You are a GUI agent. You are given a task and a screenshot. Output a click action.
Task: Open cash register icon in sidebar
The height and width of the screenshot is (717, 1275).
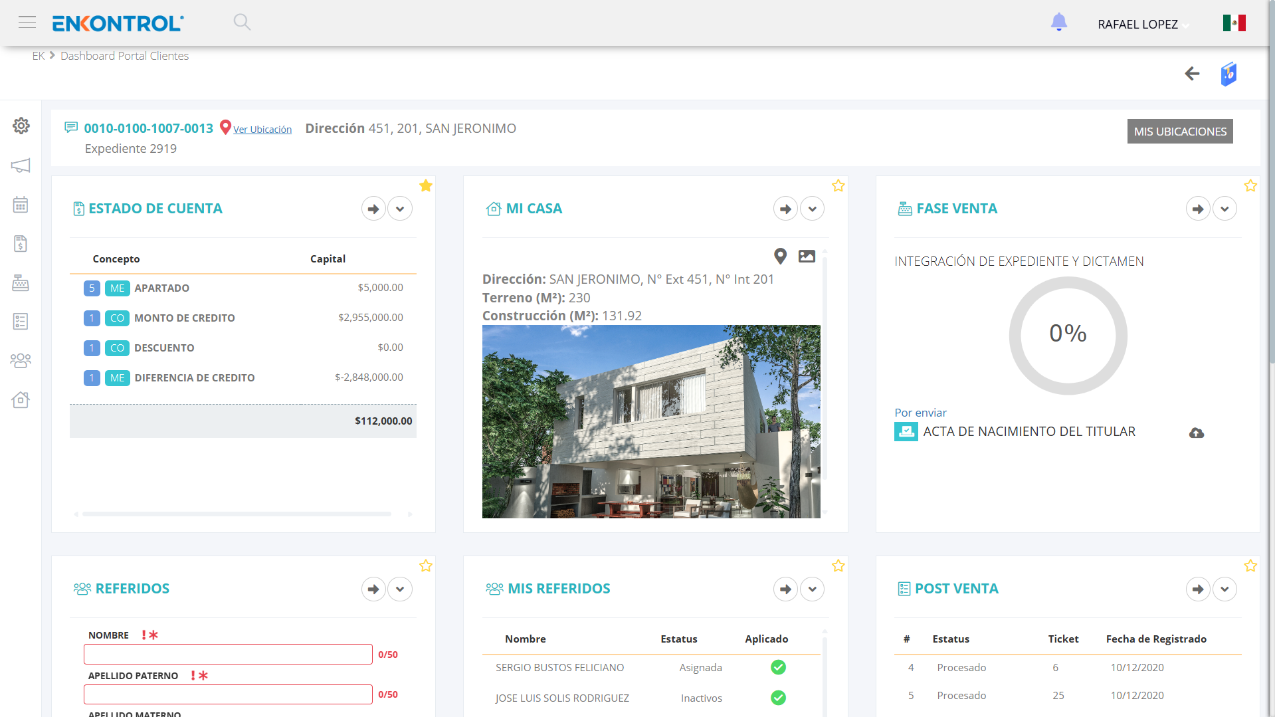coord(21,283)
